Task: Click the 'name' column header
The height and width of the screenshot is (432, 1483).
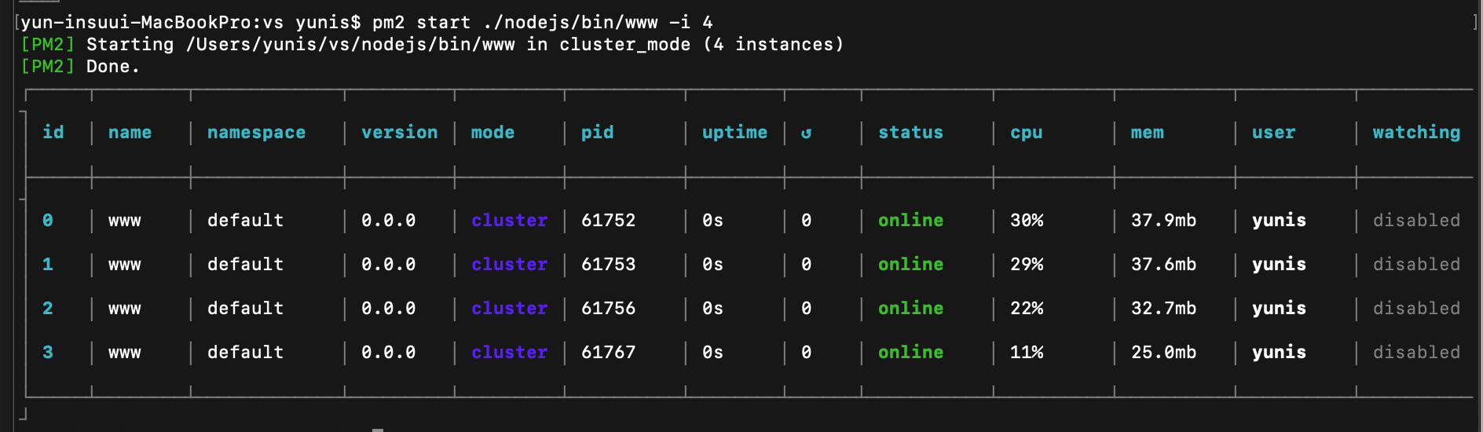Action: 130,132
